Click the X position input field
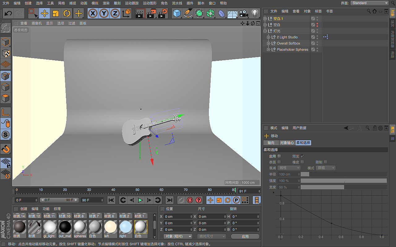Screen dimensions: 396x247 click(x=179, y=216)
